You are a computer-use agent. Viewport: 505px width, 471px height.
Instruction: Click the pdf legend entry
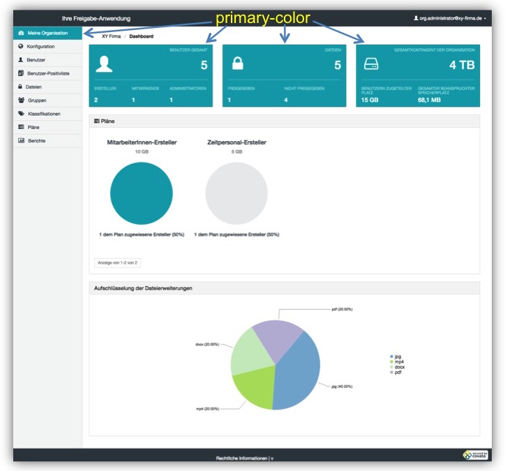coord(395,372)
